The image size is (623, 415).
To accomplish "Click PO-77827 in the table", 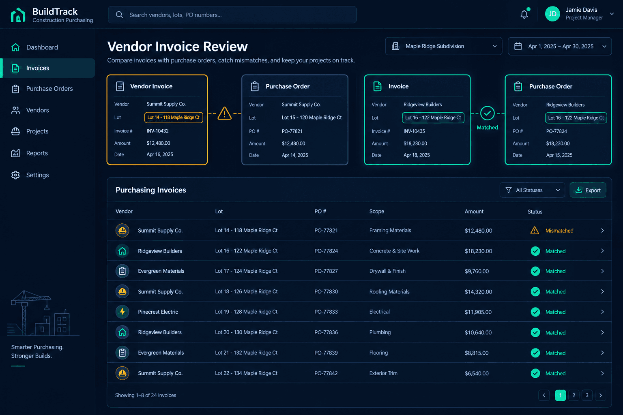I will [326, 271].
